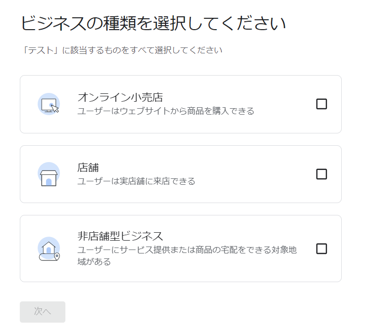The width and height of the screenshot is (367, 334).
Task: Click the map pin on the service-area icon
Action: click(57, 256)
